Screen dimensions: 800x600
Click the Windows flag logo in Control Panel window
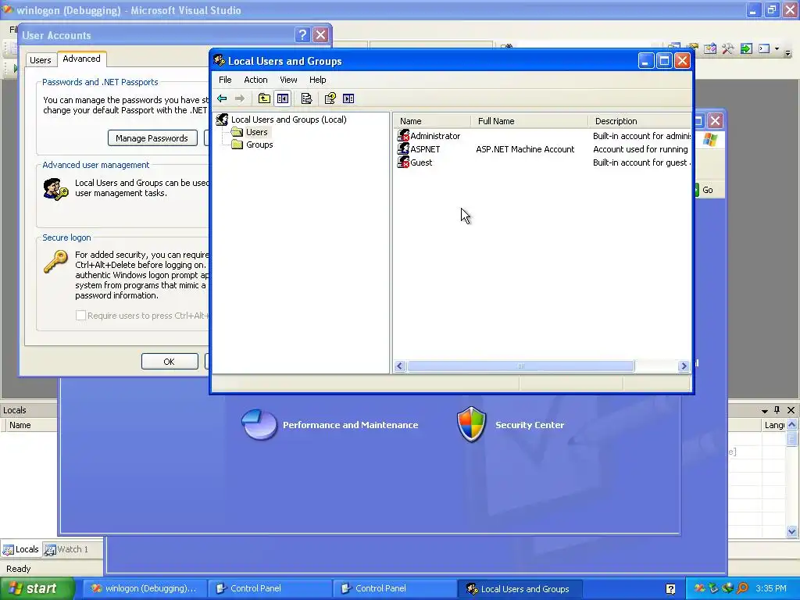click(709, 140)
